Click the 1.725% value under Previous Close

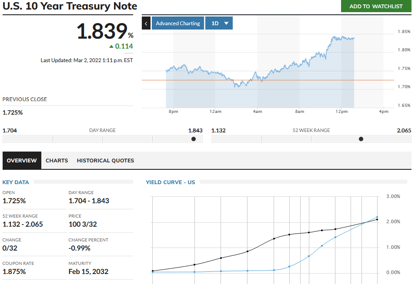[13, 112]
